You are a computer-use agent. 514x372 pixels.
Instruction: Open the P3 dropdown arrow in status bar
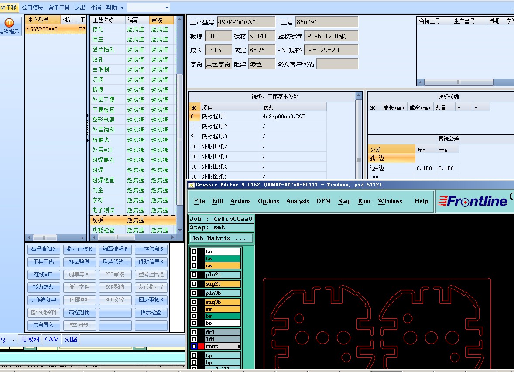click(14, 340)
